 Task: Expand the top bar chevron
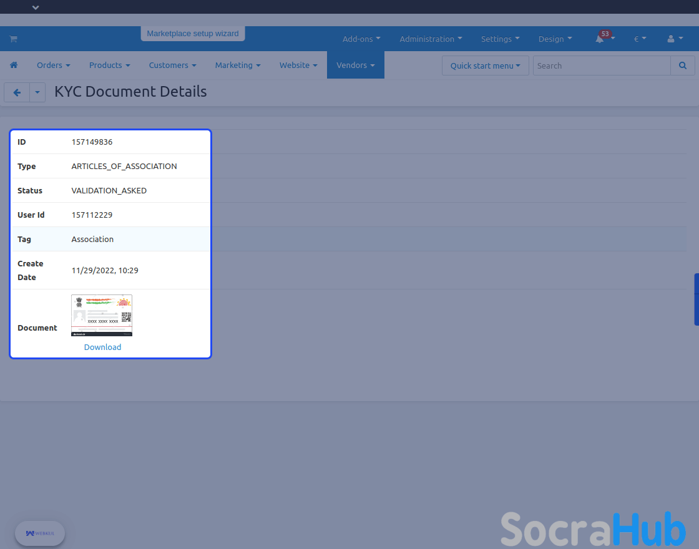[x=36, y=7]
